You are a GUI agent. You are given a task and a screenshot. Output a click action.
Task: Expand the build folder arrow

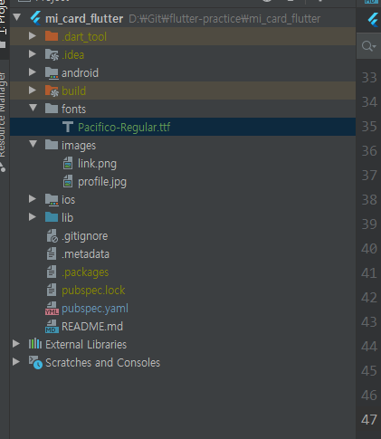click(x=33, y=91)
